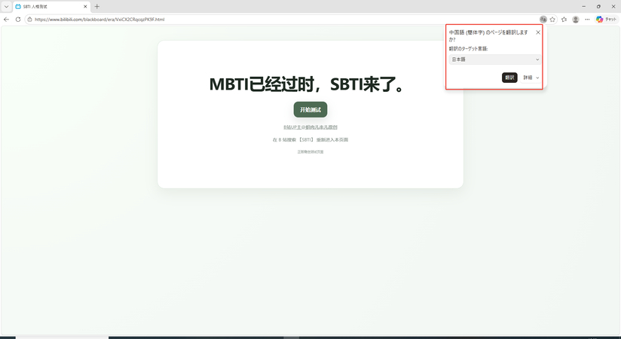621x339 pixels.
Task: Close the SBTI 人格测试 tab
Action: [x=85, y=7]
